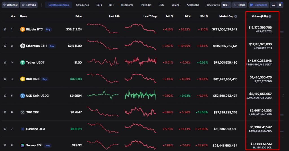The image size is (289, 151).
Task: Open the Bitcoin BTC name link
Action: coord(34,29)
